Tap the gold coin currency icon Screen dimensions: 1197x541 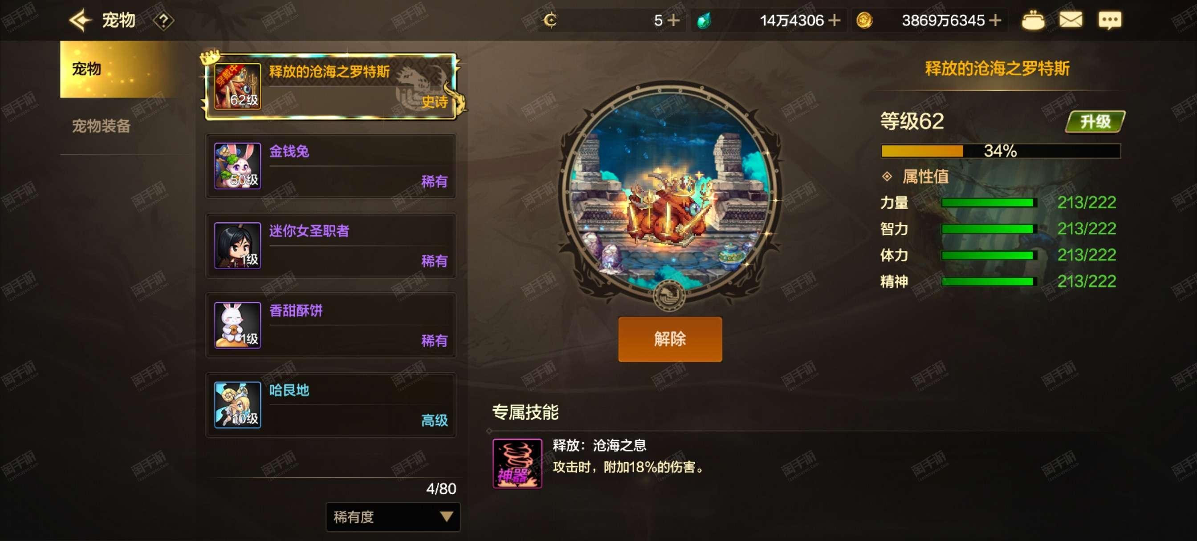click(864, 20)
